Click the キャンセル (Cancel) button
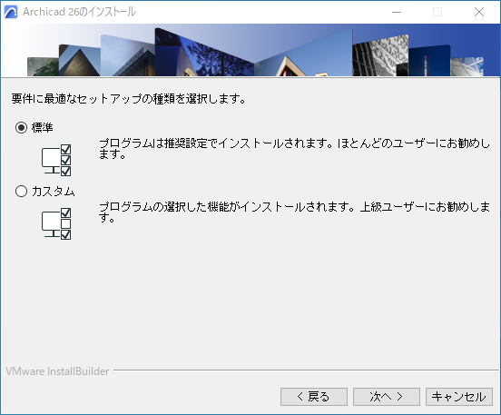The image size is (501, 415). pos(459,397)
